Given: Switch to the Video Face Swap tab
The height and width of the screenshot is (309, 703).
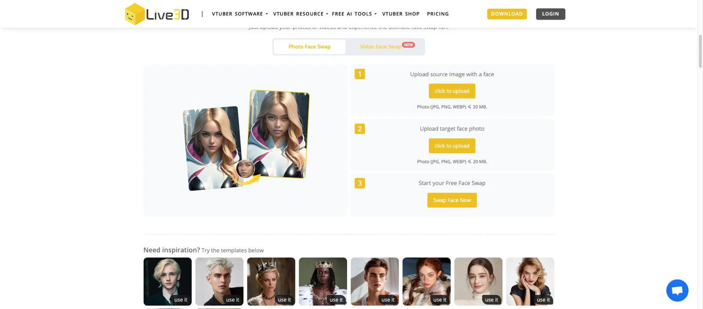Looking at the screenshot, I should click(x=380, y=47).
